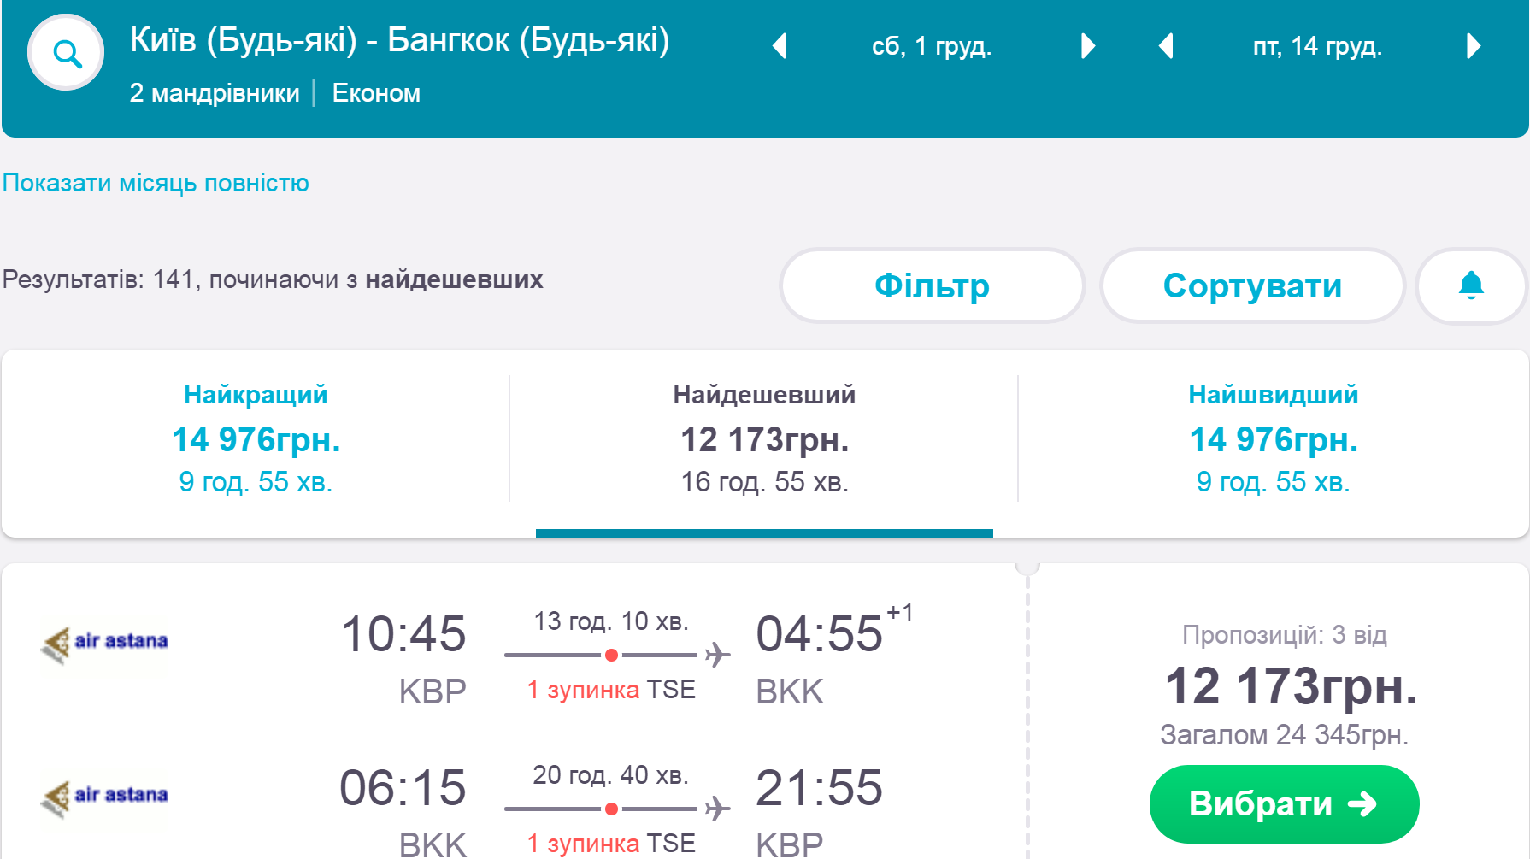Go to previous return date arrow
The image size is (1530, 859).
click(x=1165, y=46)
